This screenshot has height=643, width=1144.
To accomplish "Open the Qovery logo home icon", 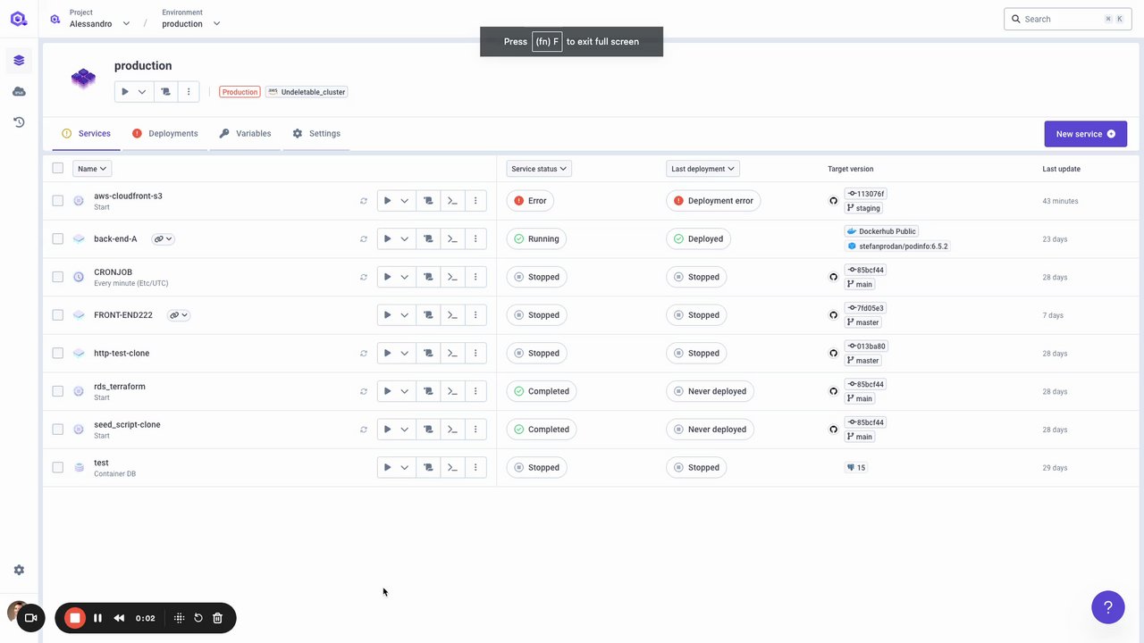I will point(19,19).
